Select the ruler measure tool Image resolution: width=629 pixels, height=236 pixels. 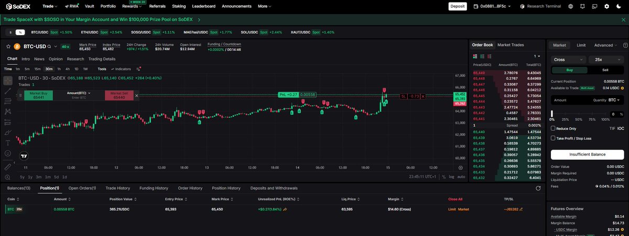tap(8, 167)
